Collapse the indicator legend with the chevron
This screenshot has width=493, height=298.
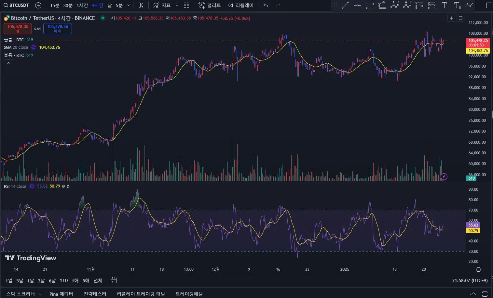(8, 63)
